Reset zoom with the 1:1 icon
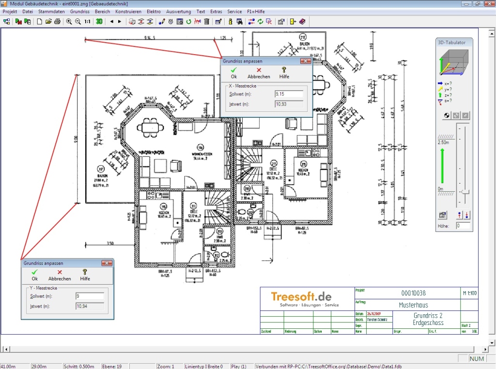Image resolution: width=496 pixels, height=369 pixels. pyautogui.click(x=87, y=21)
